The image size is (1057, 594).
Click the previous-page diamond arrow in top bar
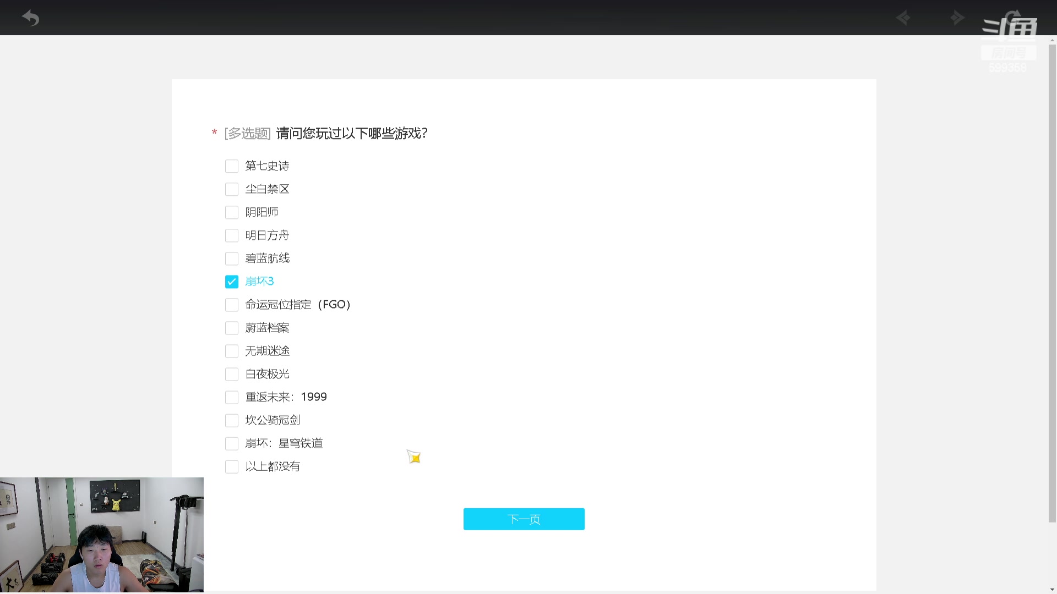click(903, 18)
